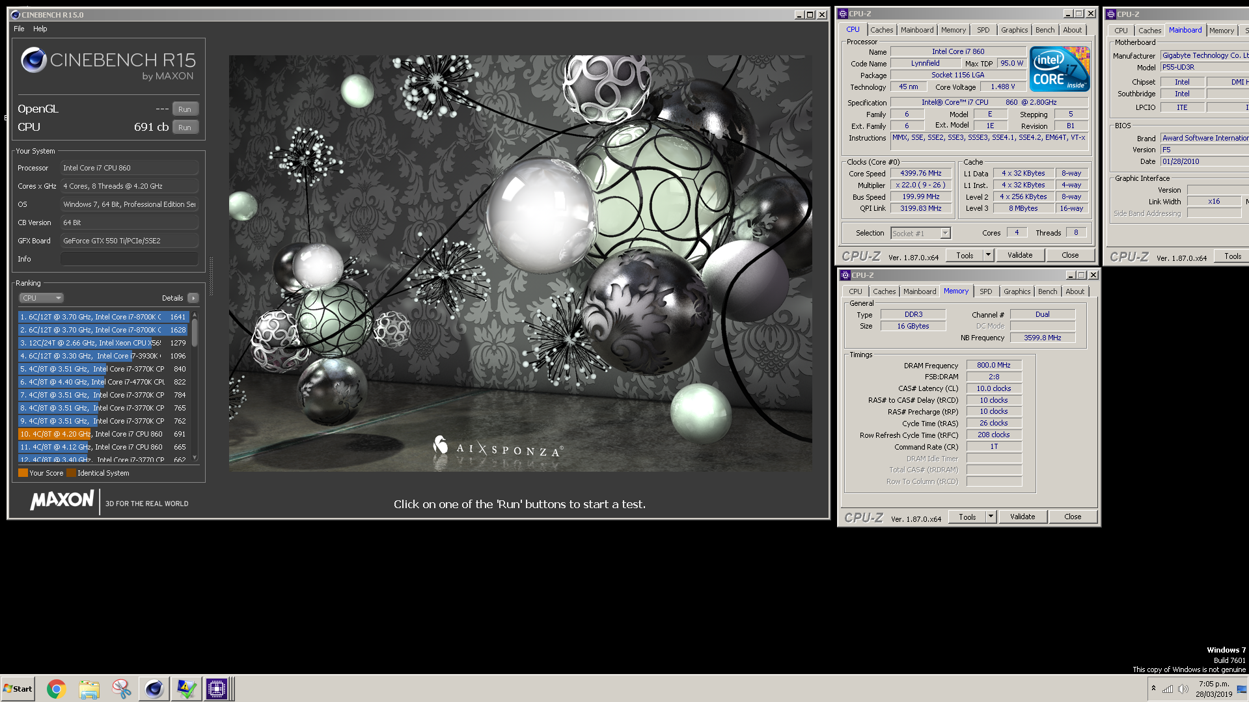
Task: Click Validate in CPU-Z CPU window
Action: pyautogui.click(x=1020, y=255)
